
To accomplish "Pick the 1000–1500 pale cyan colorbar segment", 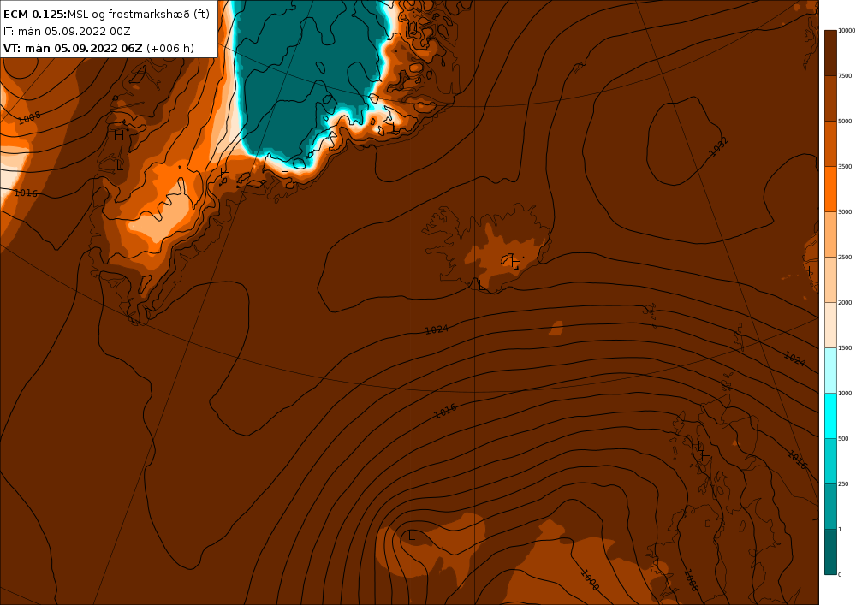I will click(x=830, y=370).
